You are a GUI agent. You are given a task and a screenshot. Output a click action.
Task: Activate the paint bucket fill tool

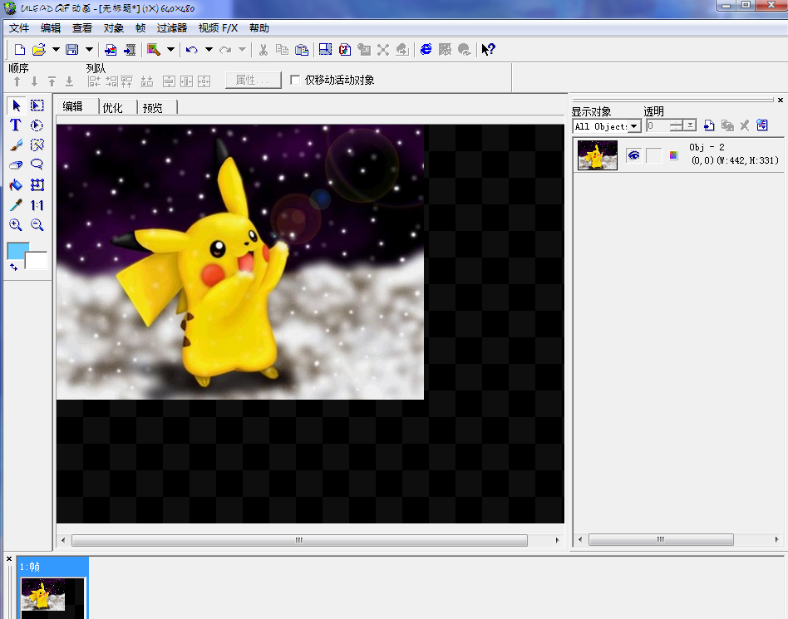16,185
